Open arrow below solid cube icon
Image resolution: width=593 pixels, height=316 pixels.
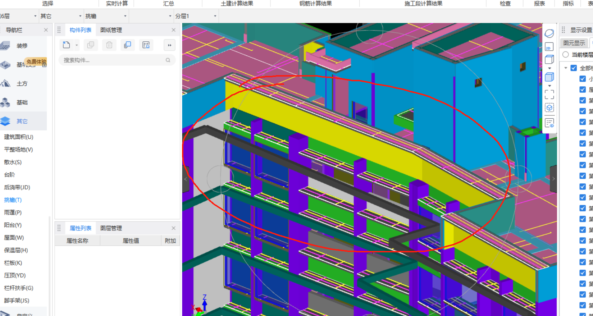tap(549, 86)
